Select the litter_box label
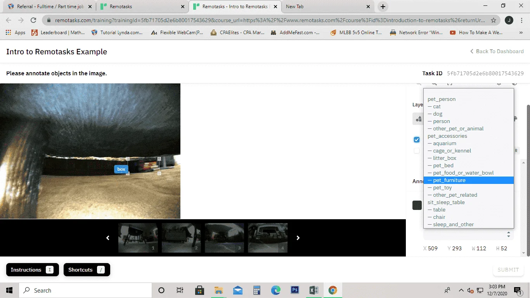 point(469,158)
